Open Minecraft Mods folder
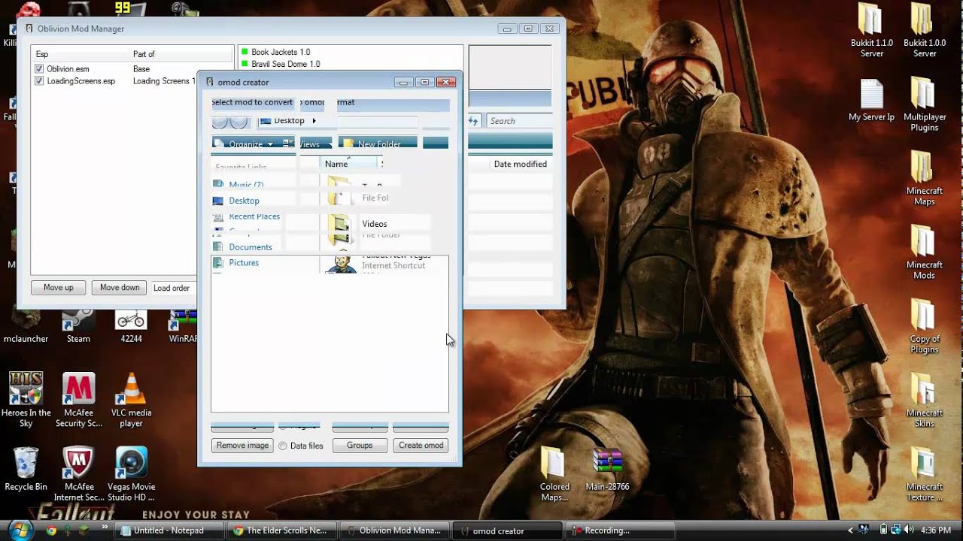 925,252
